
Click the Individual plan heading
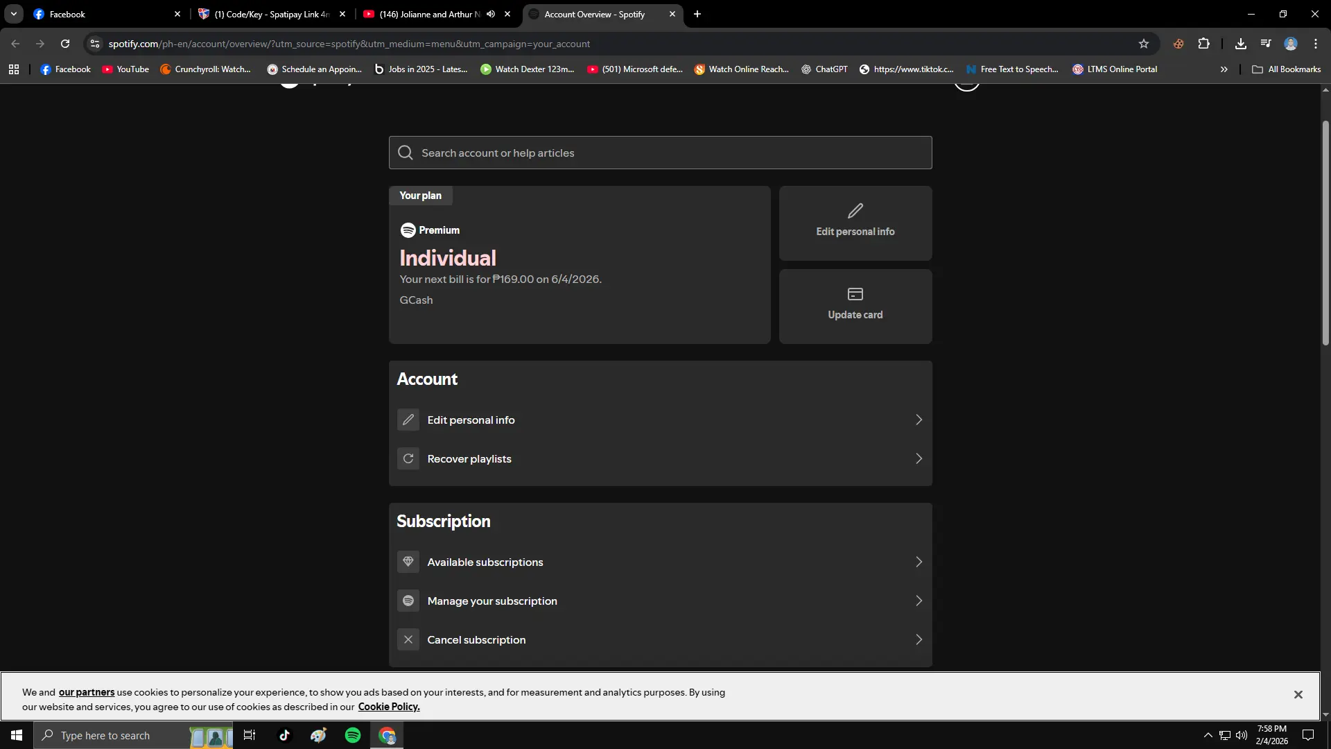(448, 258)
